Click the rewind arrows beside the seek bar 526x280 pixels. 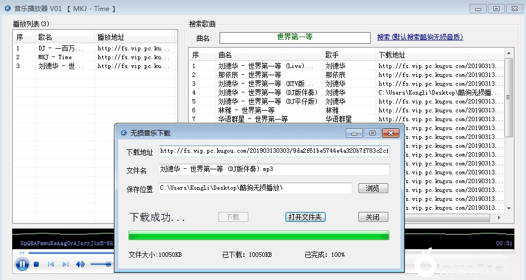click(x=22, y=253)
